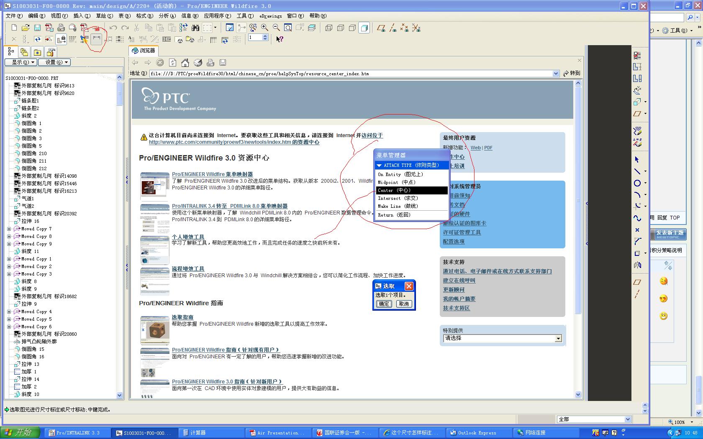Select the spline curve tool
703x439 pixels.
coord(637,218)
